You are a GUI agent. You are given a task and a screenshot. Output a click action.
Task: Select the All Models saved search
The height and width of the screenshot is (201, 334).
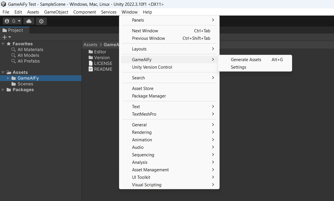pyautogui.click(x=28, y=55)
